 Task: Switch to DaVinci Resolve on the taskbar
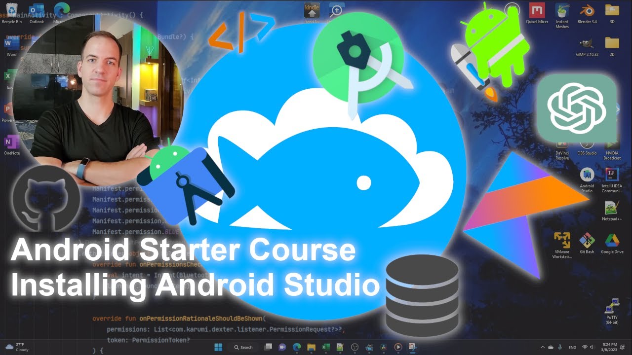384,347
